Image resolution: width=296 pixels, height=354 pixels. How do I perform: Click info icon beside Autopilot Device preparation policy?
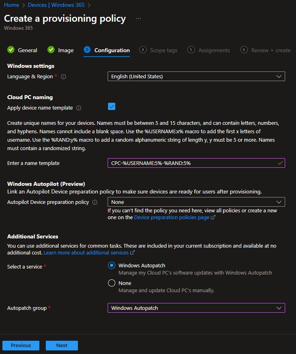(x=95, y=202)
